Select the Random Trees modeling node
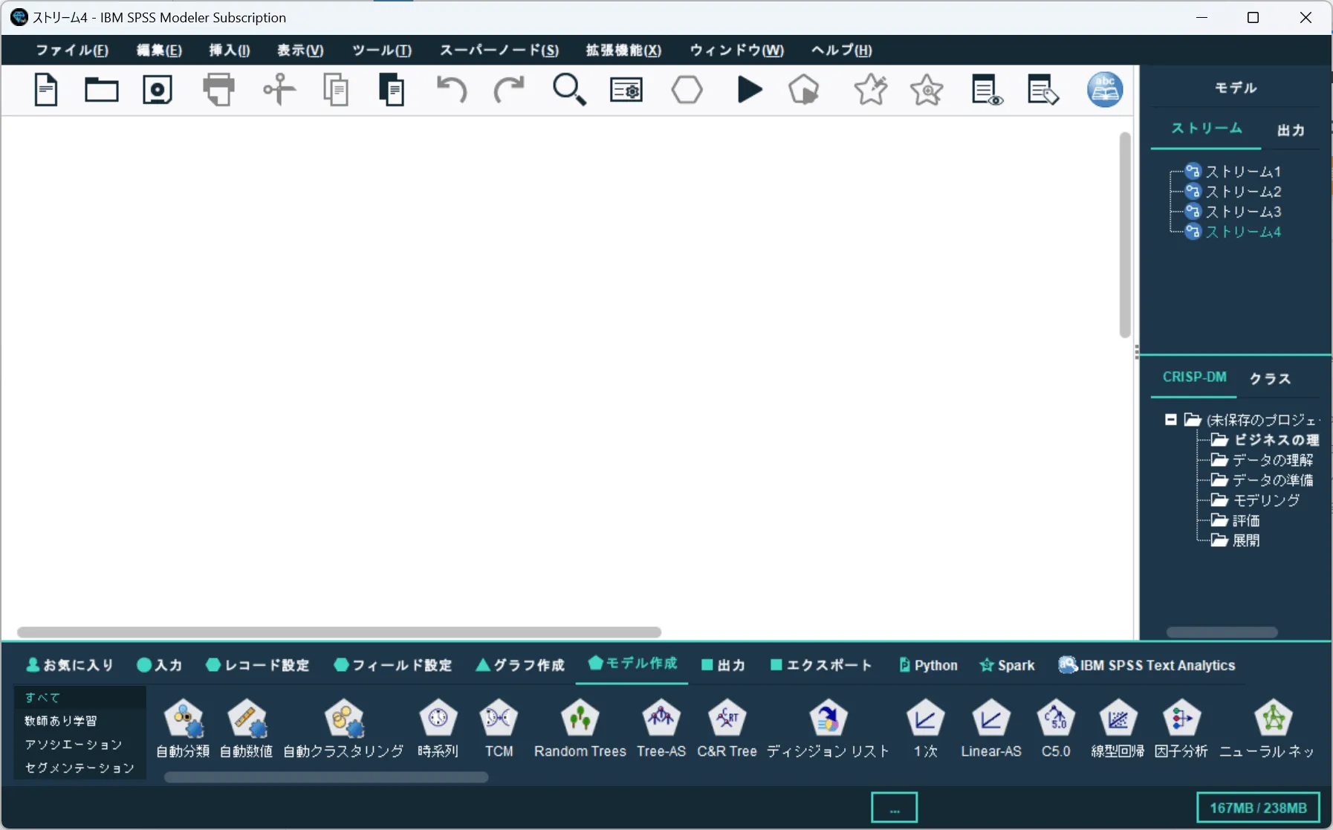 (x=580, y=728)
